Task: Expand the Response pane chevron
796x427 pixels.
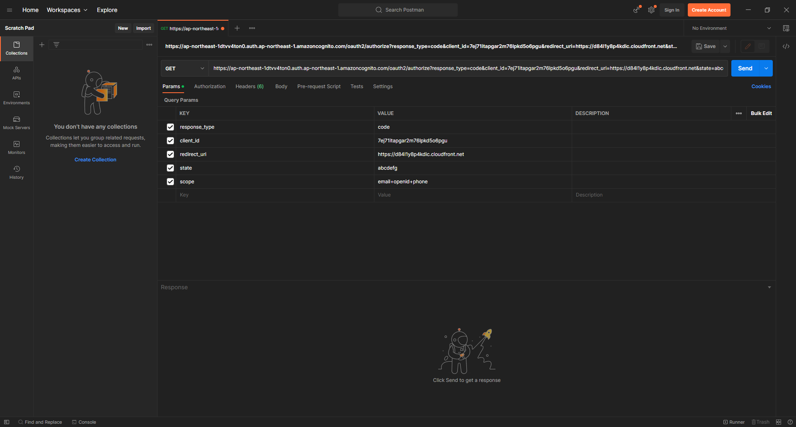Action: pyautogui.click(x=769, y=287)
